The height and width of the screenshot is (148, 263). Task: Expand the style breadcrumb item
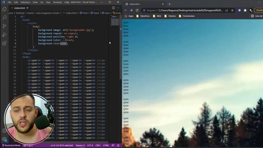(x=106, y=13)
